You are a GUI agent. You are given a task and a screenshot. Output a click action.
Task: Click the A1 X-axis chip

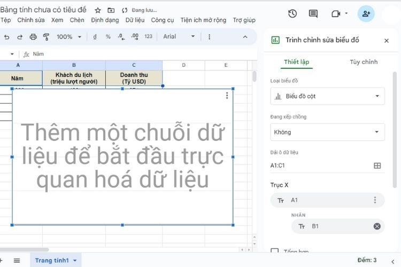click(x=327, y=200)
